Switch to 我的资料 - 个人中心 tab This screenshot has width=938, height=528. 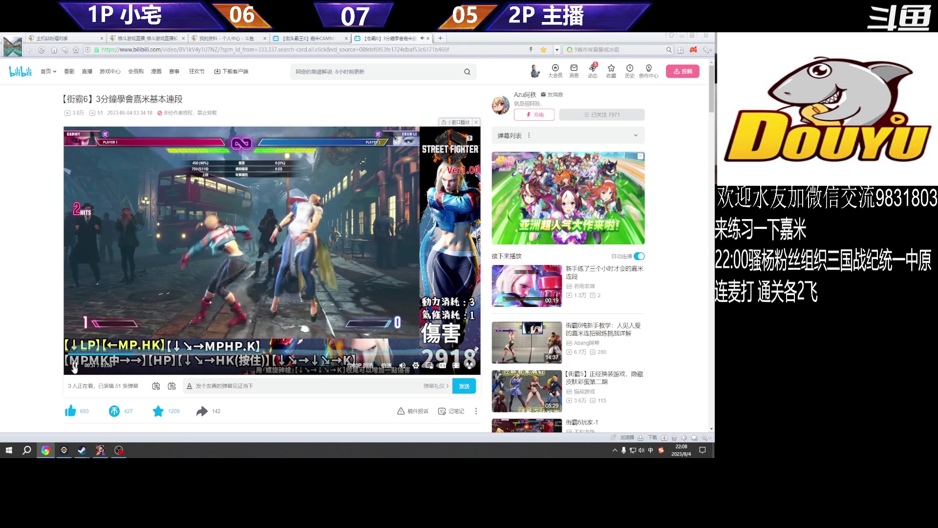tap(229, 38)
